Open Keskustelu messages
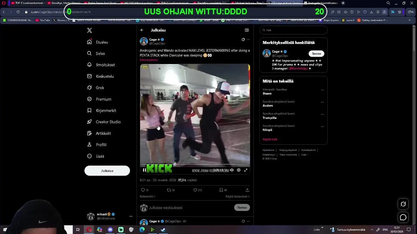The image size is (417, 234). [x=100, y=76]
